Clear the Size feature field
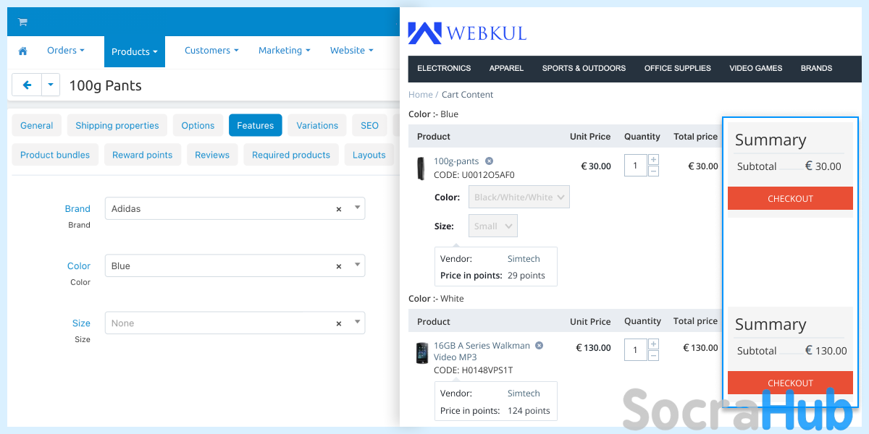Viewport: 869px width, 434px height. (338, 323)
